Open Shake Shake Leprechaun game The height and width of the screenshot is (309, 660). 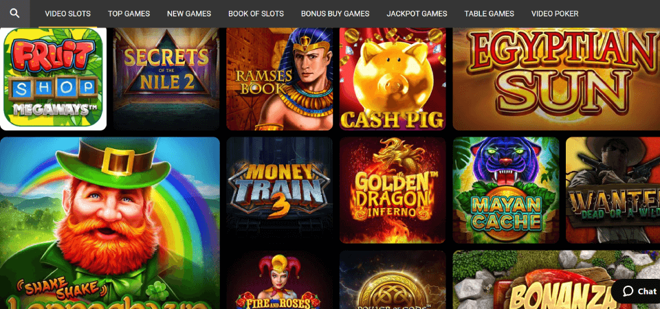(x=110, y=223)
